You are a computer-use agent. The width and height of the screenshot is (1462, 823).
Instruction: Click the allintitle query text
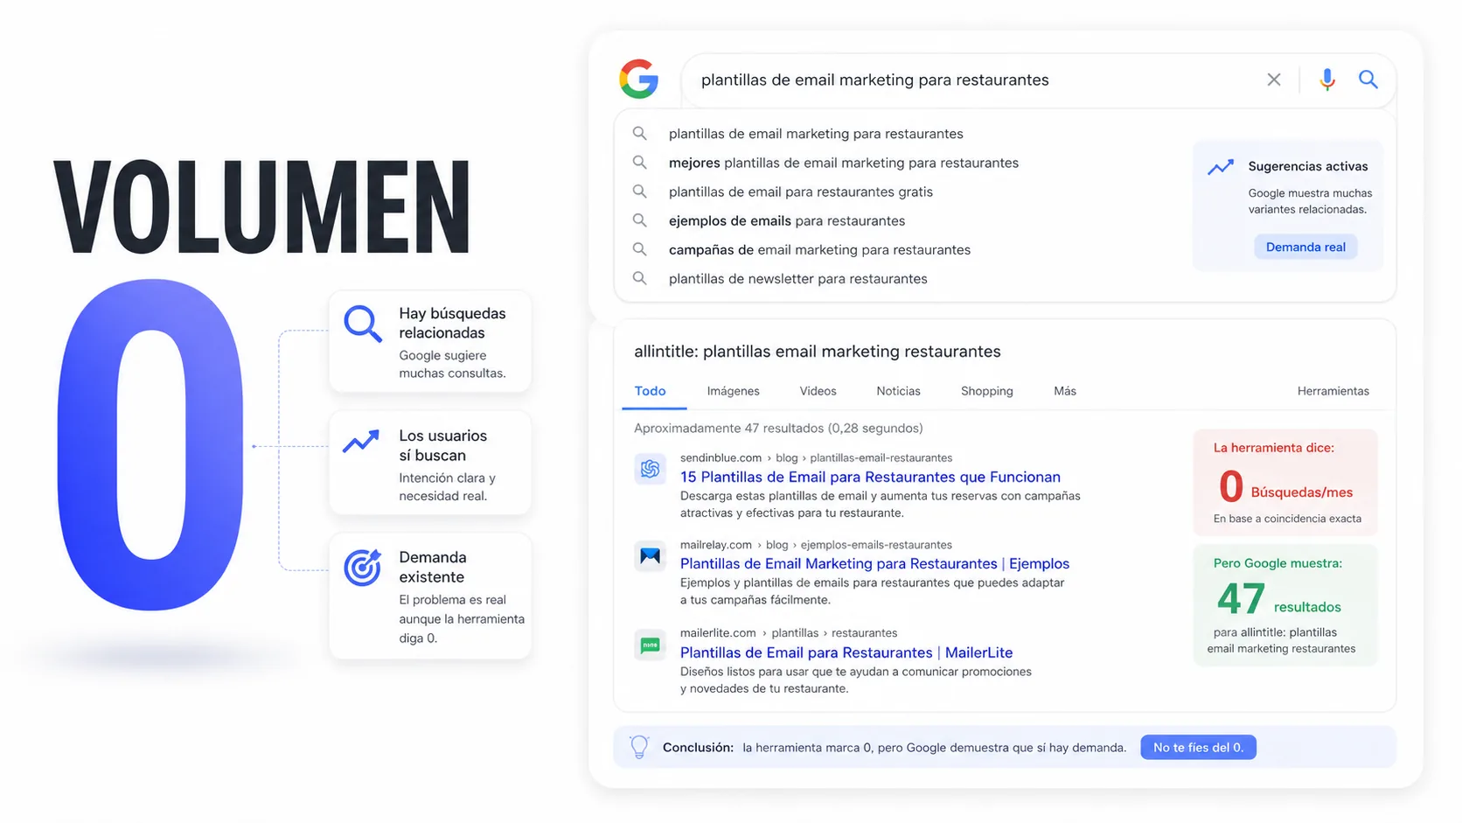point(818,352)
